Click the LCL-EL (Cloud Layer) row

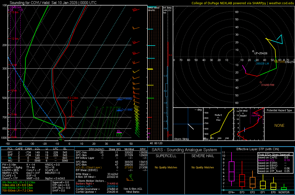tap(111, 167)
